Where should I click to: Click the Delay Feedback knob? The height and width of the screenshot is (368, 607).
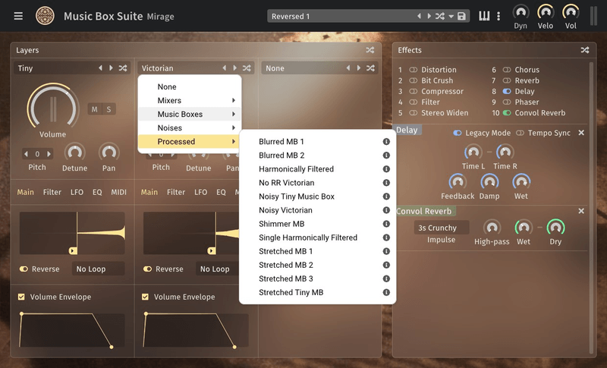click(458, 182)
